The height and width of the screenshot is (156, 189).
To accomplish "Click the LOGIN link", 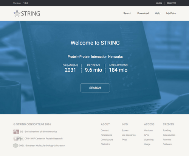I will (159, 3).
